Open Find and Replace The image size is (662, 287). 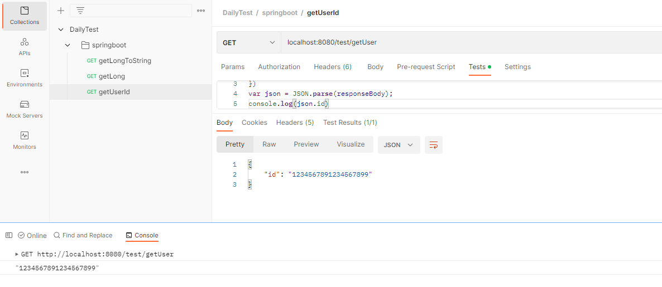click(x=83, y=235)
